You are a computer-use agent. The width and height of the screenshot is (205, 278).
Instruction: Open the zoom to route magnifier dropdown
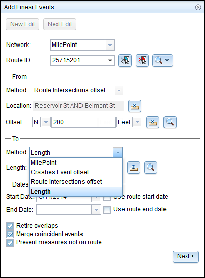[162, 61]
